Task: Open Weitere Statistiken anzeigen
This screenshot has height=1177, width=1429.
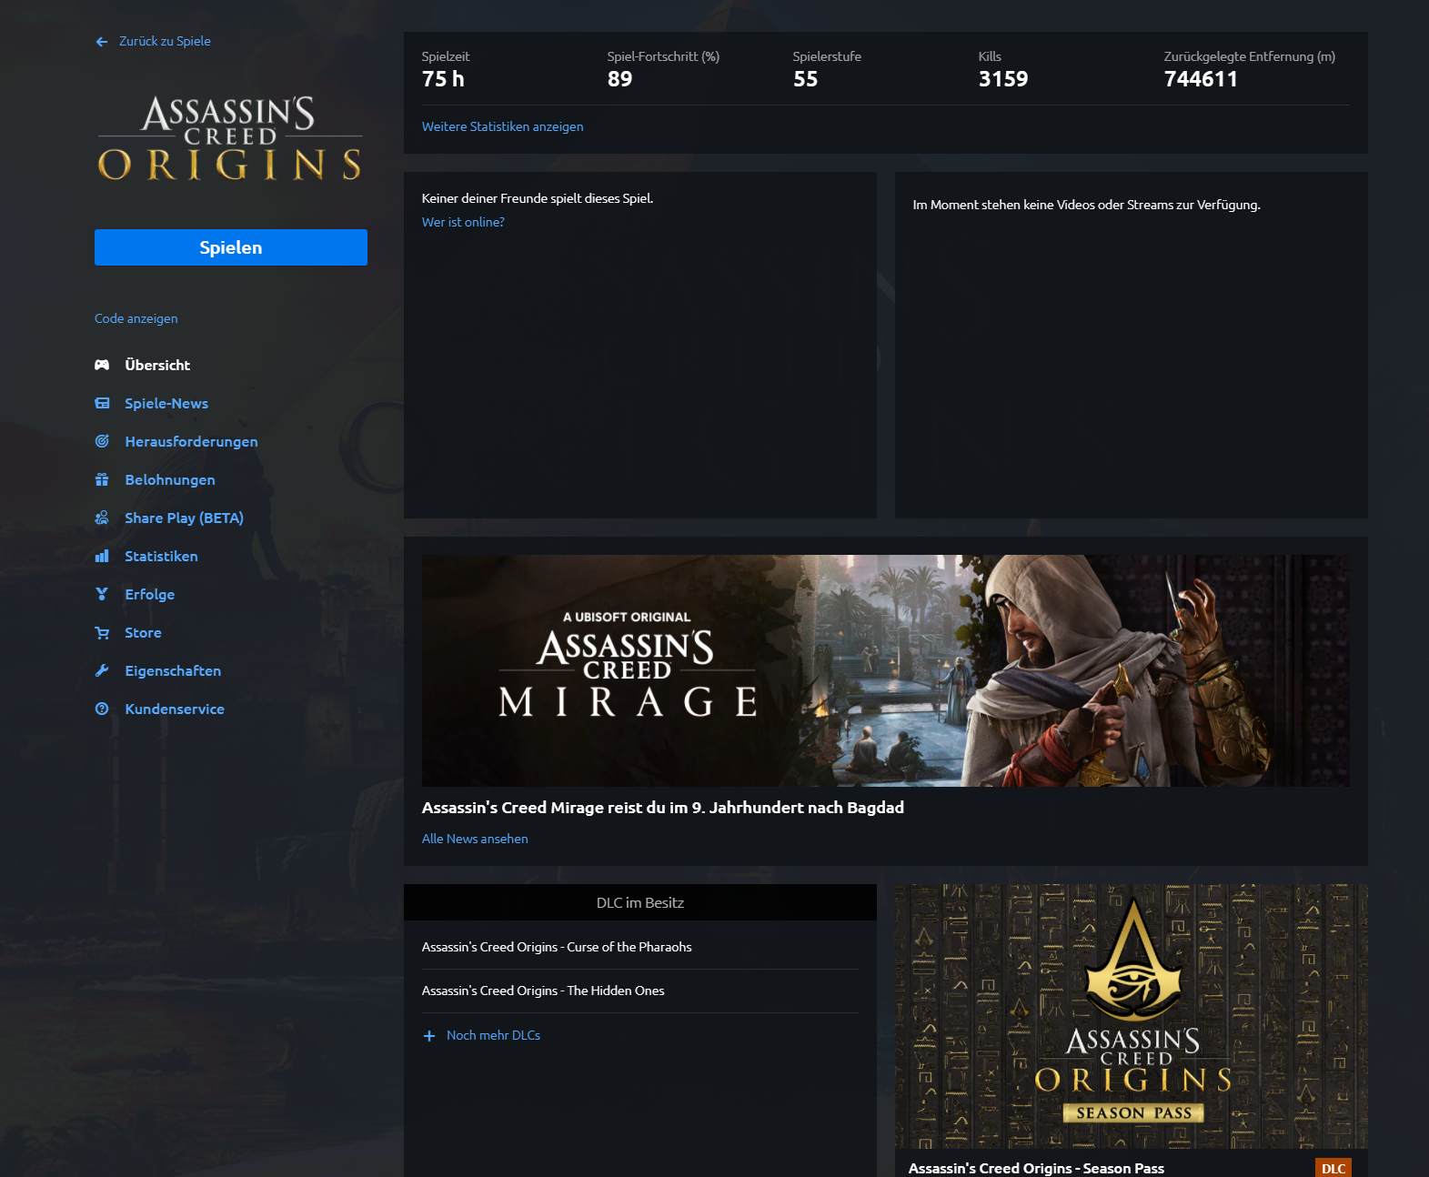Action: point(502,126)
